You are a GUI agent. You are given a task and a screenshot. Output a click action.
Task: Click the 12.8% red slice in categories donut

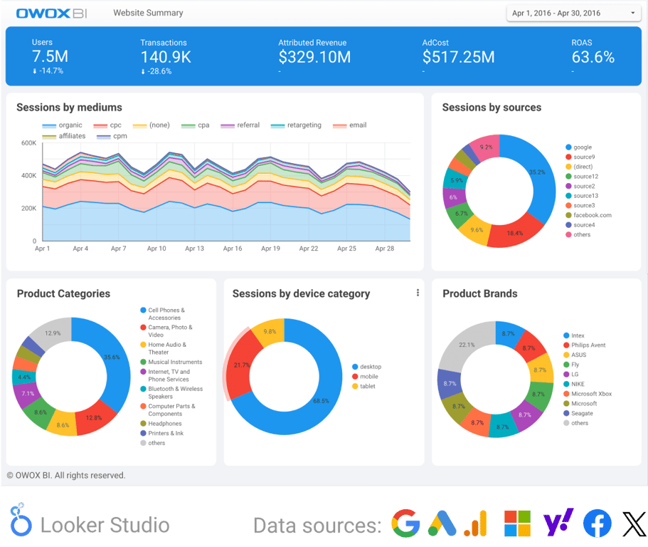click(x=94, y=417)
